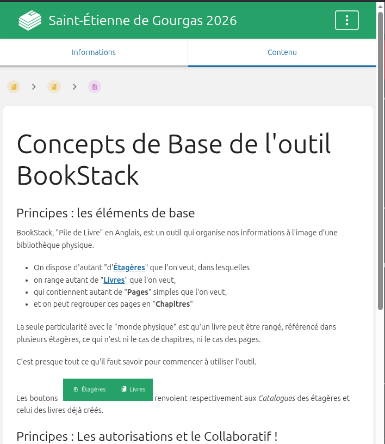The image size is (385, 444).
Task: Click the books breadcrumb icon
Action: pyautogui.click(x=14, y=87)
